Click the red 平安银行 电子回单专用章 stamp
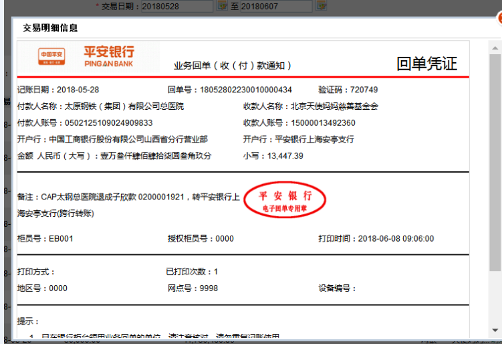This screenshot has height=344, width=502. [x=285, y=200]
